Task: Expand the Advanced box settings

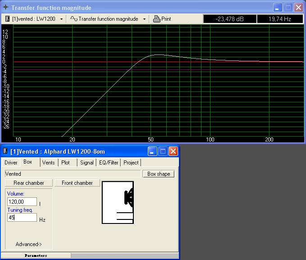Action: coord(28,244)
